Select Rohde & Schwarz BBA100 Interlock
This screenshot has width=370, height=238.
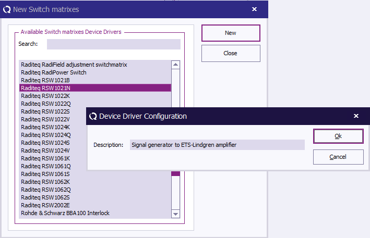(65, 213)
